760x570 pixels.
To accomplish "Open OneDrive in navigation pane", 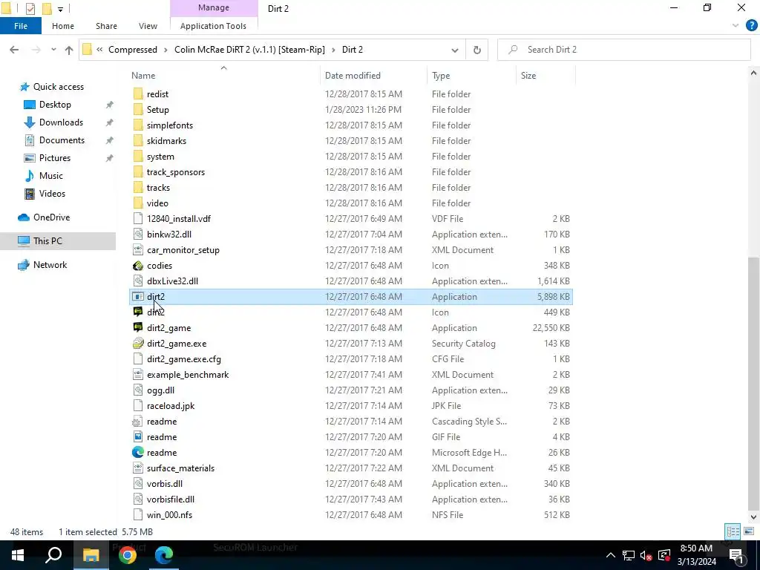I will coord(51,217).
